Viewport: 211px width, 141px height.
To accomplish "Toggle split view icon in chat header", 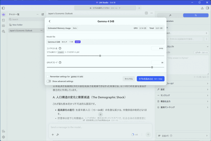I will (146, 13).
